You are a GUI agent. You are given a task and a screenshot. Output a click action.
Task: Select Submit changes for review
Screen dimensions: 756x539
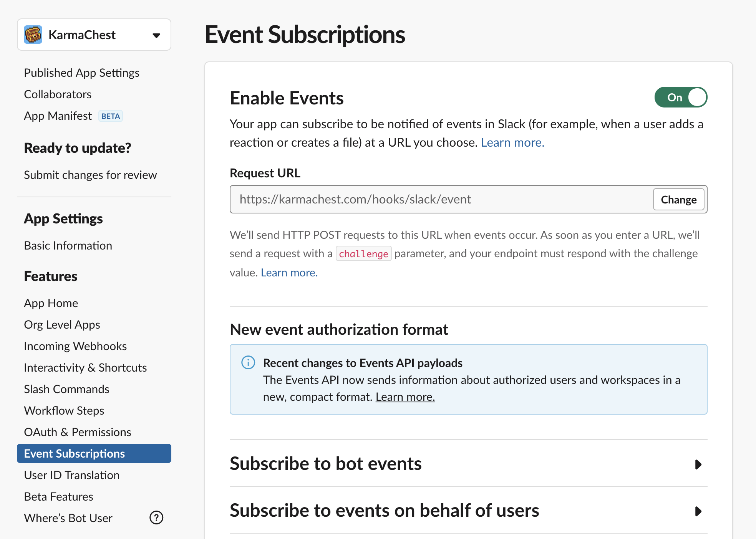pos(90,175)
